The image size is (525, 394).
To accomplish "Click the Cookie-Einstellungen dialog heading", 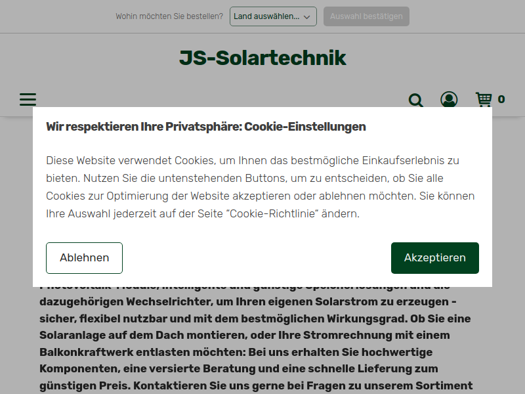I will [206, 127].
